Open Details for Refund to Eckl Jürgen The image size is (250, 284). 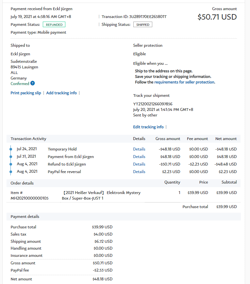[x=139, y=164]
